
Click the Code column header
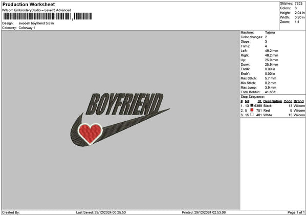pos(288,101)
